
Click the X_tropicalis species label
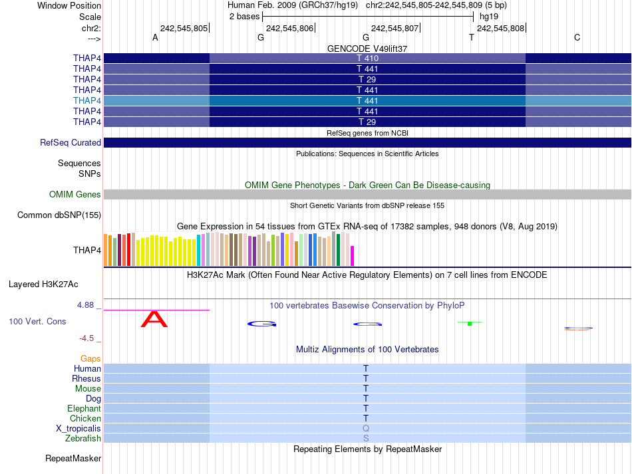click(79, 429)
